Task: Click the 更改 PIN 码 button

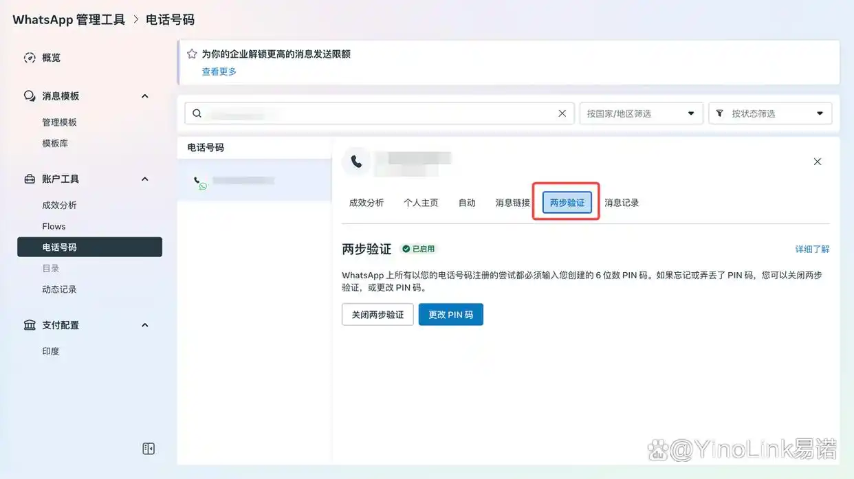Action: pyautogui.click(x=451, y=315)
